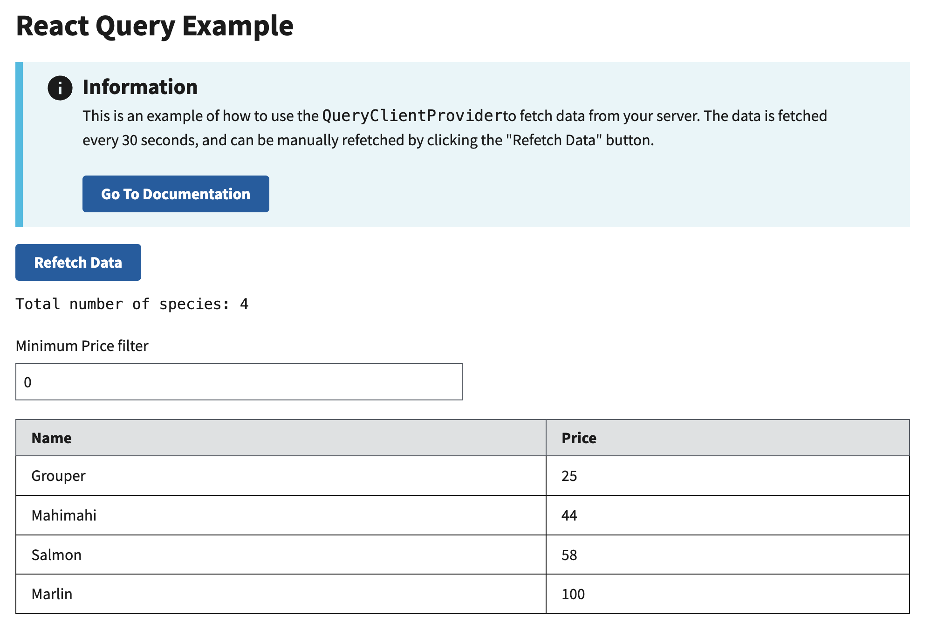Click the Minimum Price filter label
The width and height of the screenshot is (931, 636).
(x=82, y=345)
